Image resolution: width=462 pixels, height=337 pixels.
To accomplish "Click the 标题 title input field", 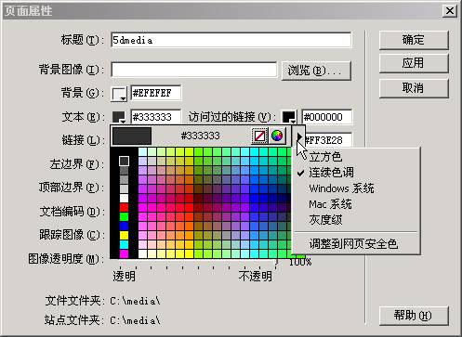I will (231, 40).
